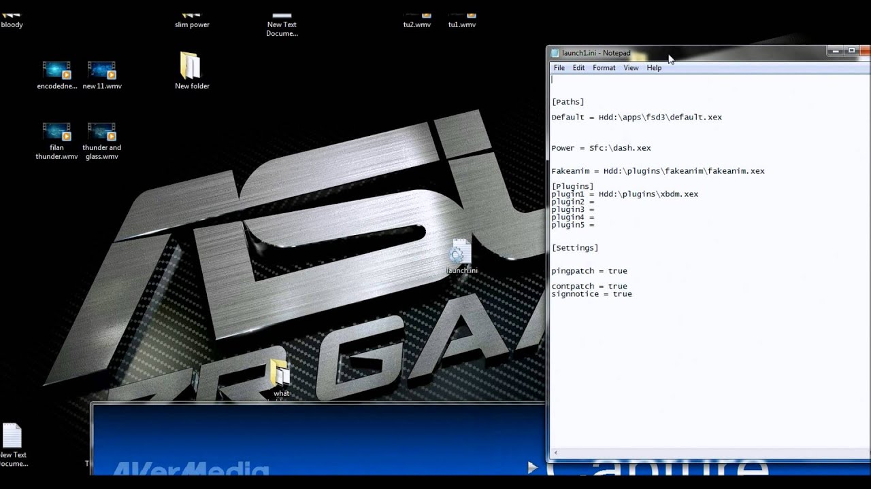Image resolution: width=871 pixels, height=489 pixels.
Task: Click Notepad's horizontal scrollbar left arrow
Action: [x=555, y=452]
